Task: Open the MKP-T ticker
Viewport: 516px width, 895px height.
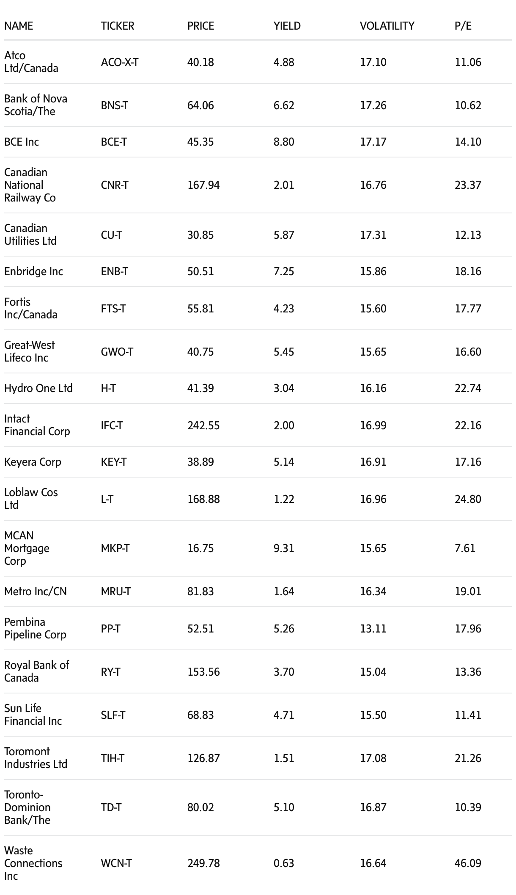Action: [x=115, y=548]
